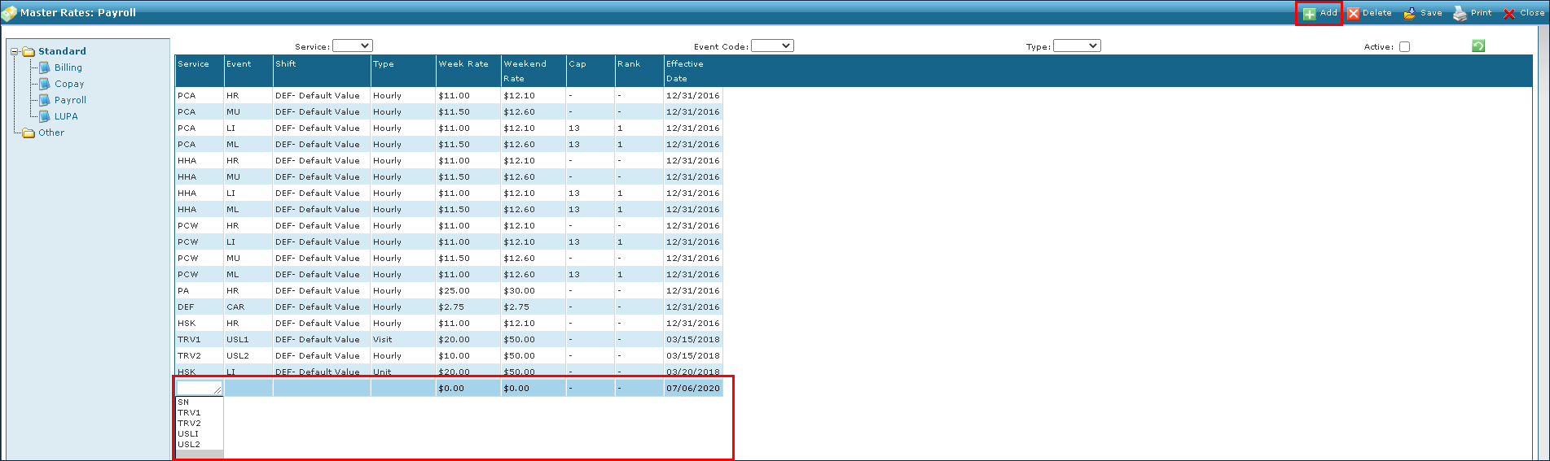
Task: Open the Event Code filter dropdown
Action: [x=772, y=46]
